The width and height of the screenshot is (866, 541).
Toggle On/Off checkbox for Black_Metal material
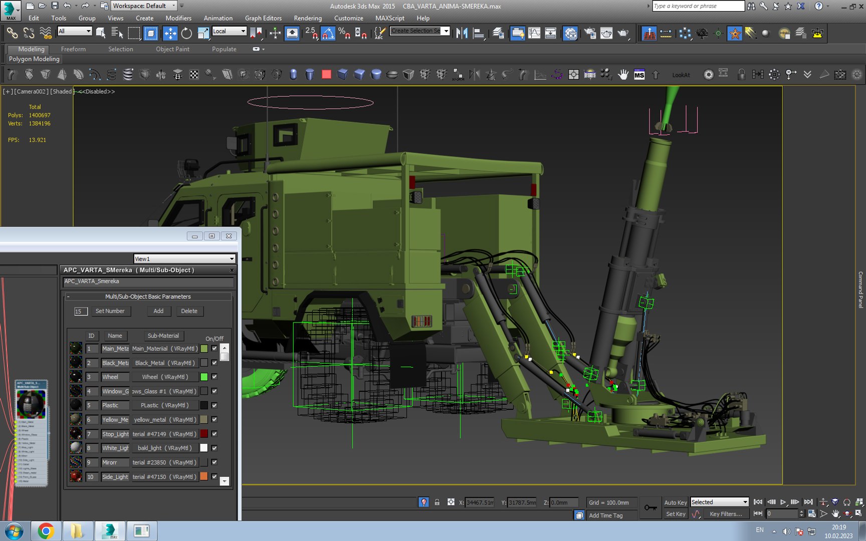click(x=214, y=363)
